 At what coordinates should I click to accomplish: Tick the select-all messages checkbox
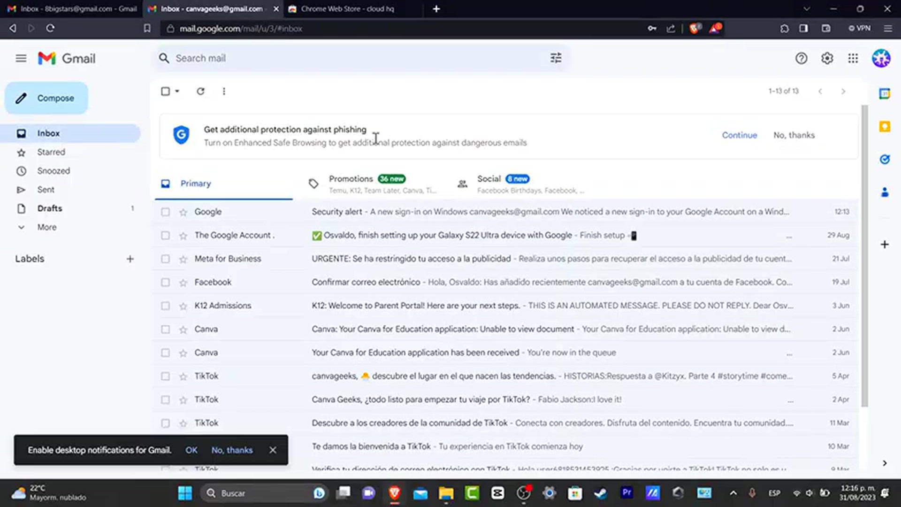tap(165, 91)
